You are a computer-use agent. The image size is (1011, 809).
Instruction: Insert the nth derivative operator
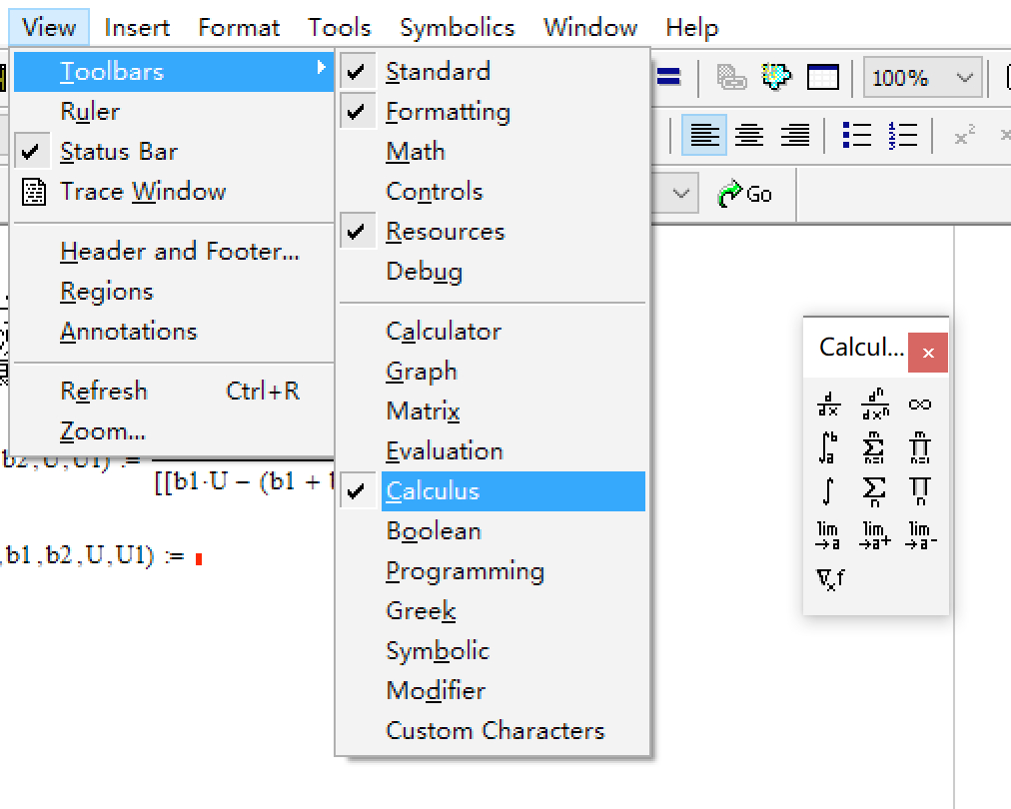click(x=874, y=404)
